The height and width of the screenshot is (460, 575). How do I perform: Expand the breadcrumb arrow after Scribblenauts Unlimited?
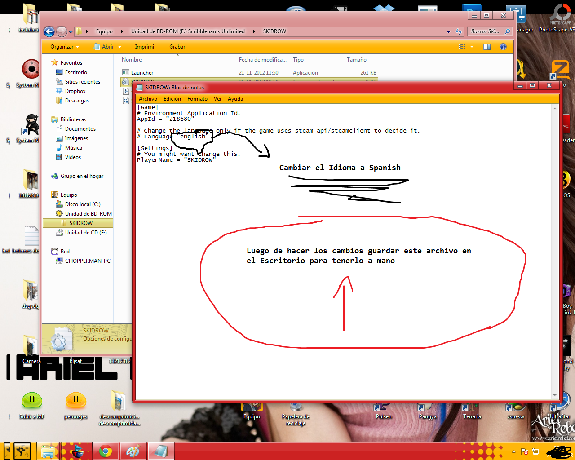point(254,31)
